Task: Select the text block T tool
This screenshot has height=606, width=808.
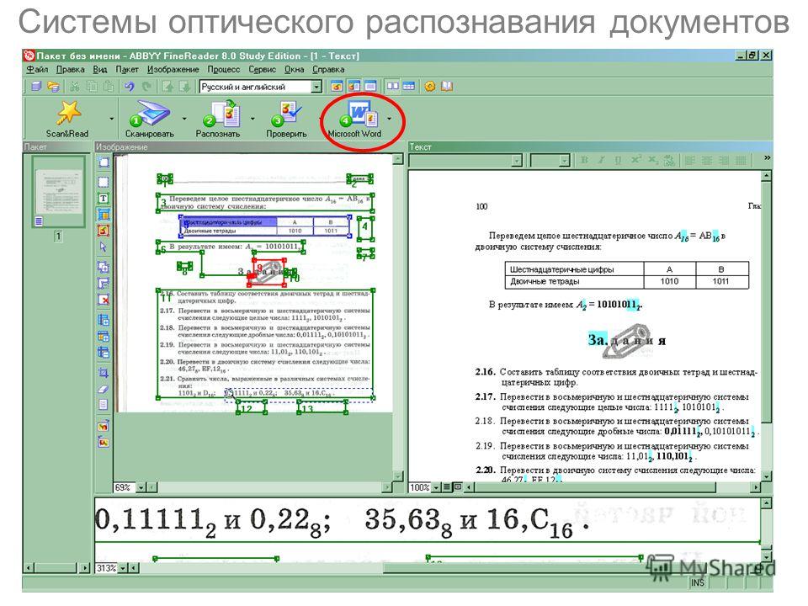Action: pyautogui.click(x=104, y=199)
